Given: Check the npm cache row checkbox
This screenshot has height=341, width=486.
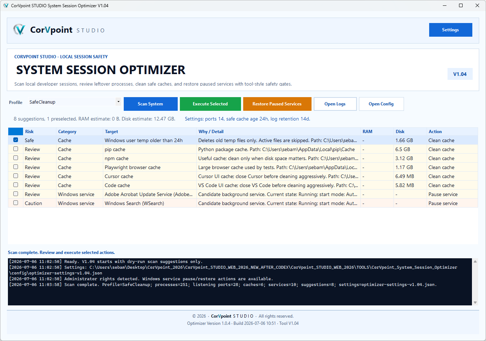Looking at the screenshot, I should (15, 158).
